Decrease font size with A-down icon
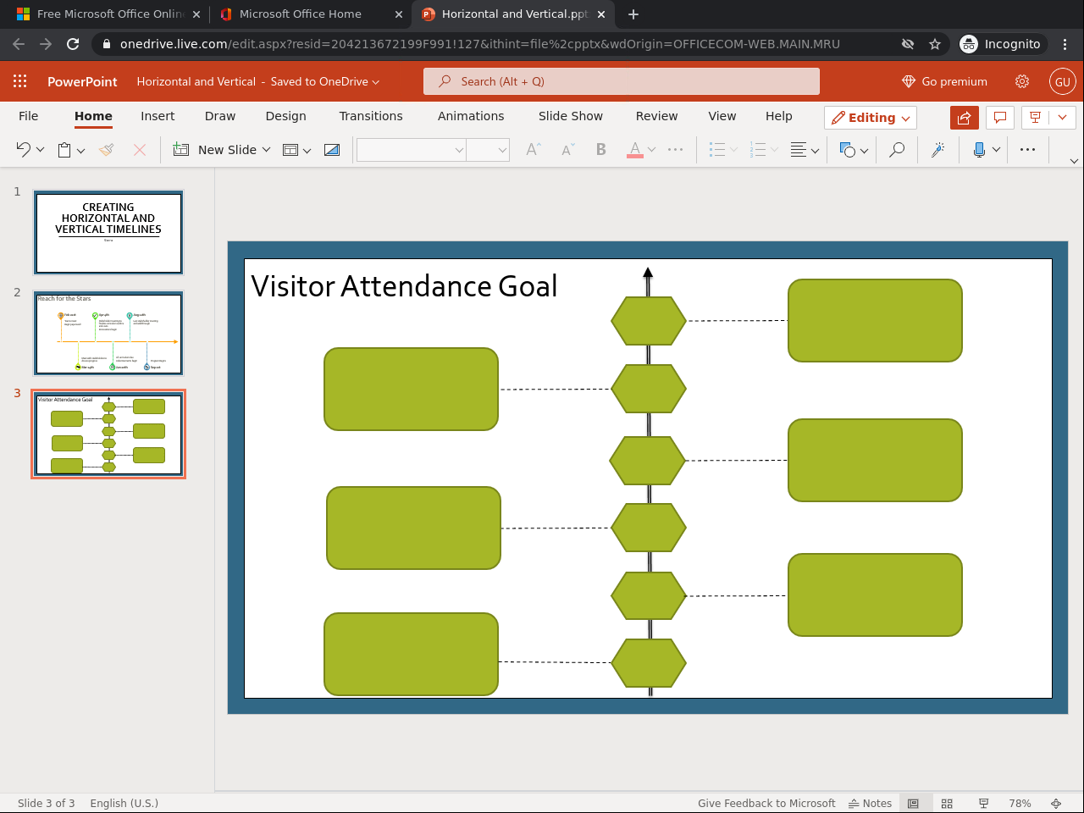This screenshot has width=1084, height=813. (567, 150)
